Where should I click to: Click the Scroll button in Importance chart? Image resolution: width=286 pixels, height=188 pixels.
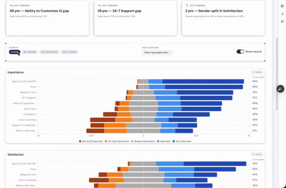[257, 72]
